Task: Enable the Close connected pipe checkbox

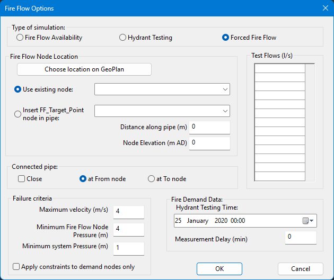Action: pos(22,179)
